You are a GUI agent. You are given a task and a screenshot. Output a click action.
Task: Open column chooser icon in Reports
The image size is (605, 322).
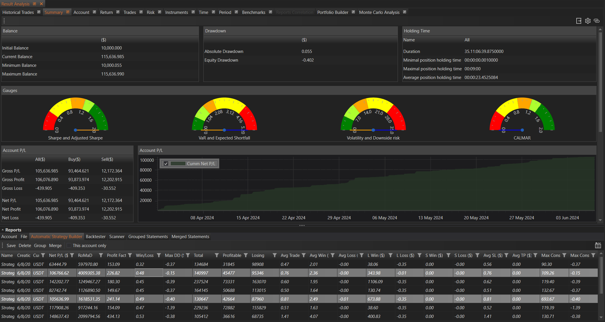click(598, 245)
